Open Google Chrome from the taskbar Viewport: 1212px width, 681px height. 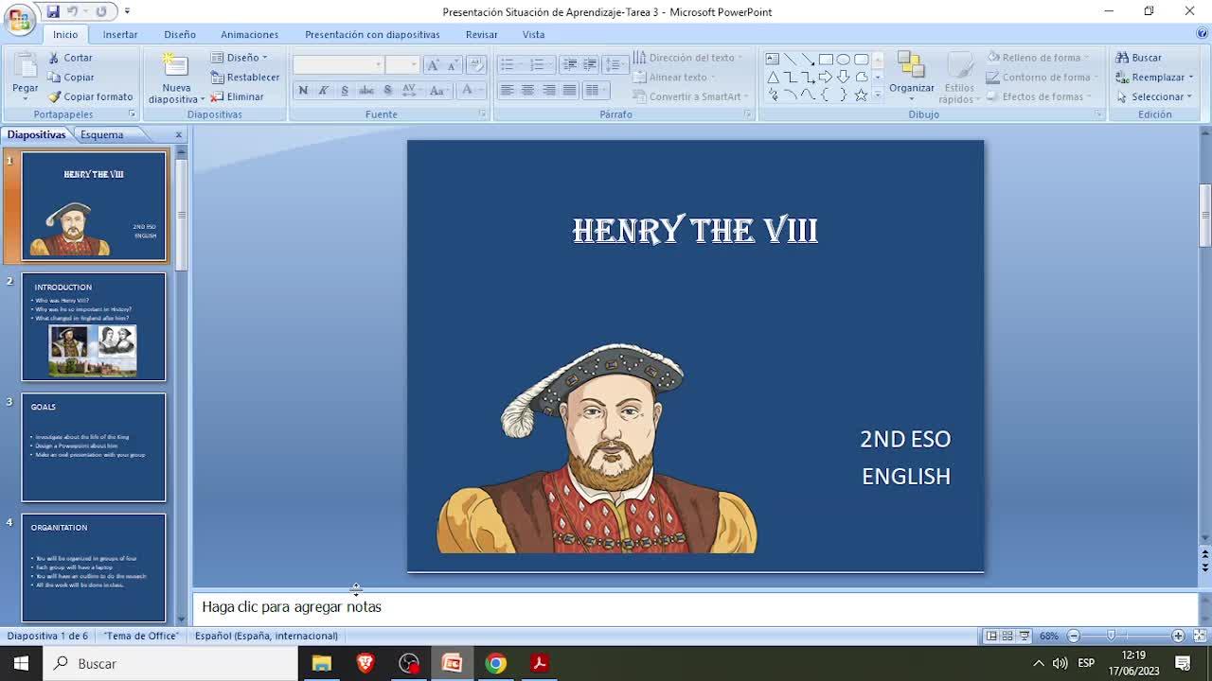495,663
